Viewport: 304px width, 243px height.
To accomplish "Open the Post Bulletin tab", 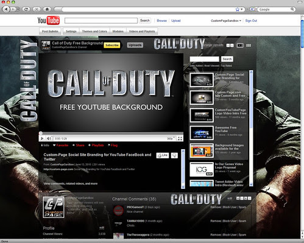I will point(50,31).
